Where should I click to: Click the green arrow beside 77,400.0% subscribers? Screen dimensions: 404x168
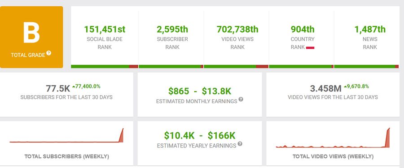coord(74,87)
